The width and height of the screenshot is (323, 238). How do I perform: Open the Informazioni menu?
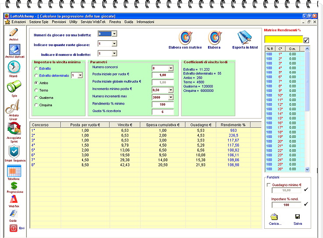coord(145,22)
